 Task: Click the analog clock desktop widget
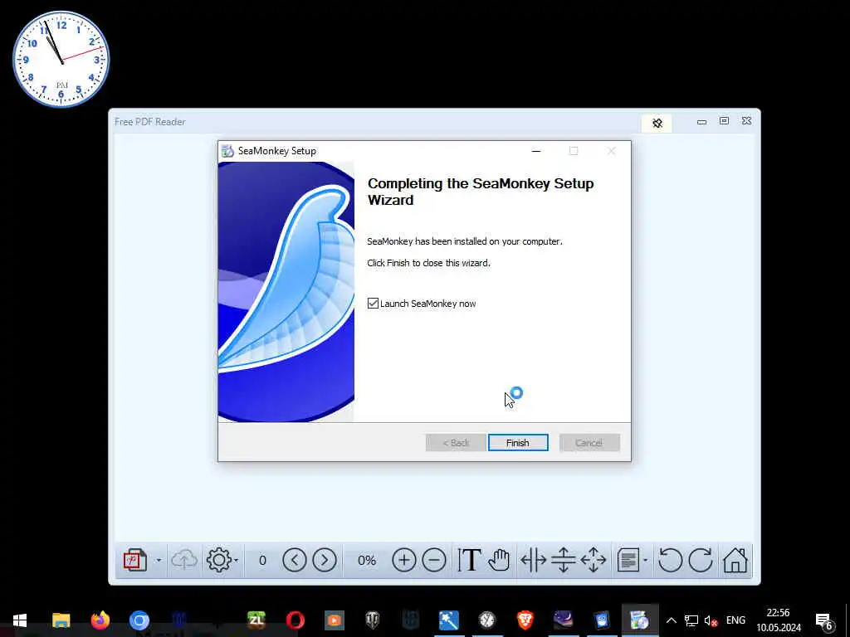click(61, 59)
